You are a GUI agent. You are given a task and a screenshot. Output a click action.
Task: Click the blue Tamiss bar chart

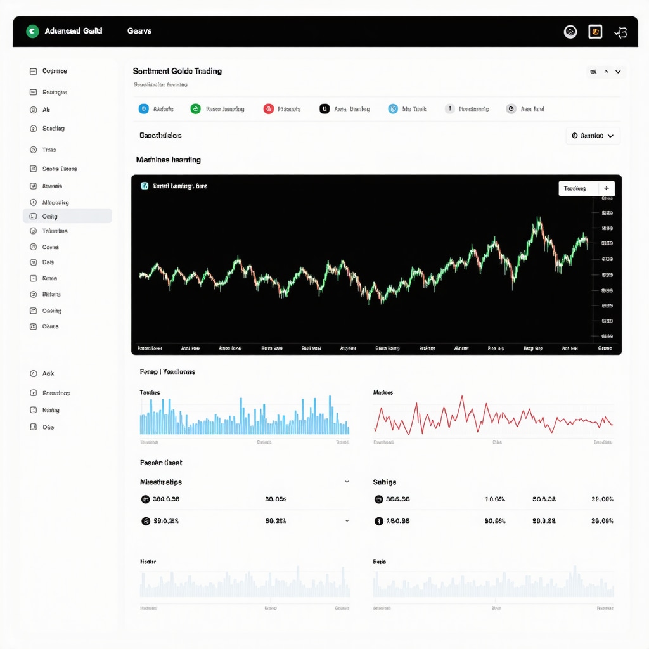click(245, 415)
